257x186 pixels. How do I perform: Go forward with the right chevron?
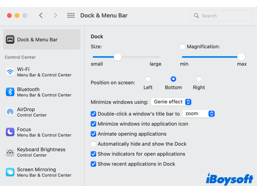(55, 15)
